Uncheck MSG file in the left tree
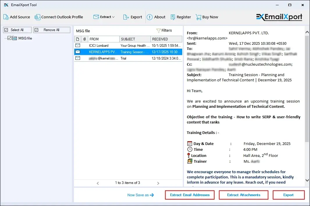 pos(10,38)
